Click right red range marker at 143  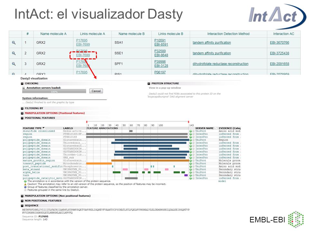pos(189,122)
